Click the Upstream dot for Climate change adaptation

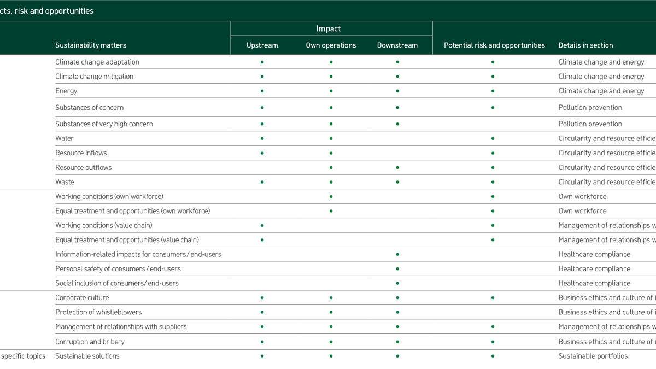pyautogui.click(x=262, y=62)
